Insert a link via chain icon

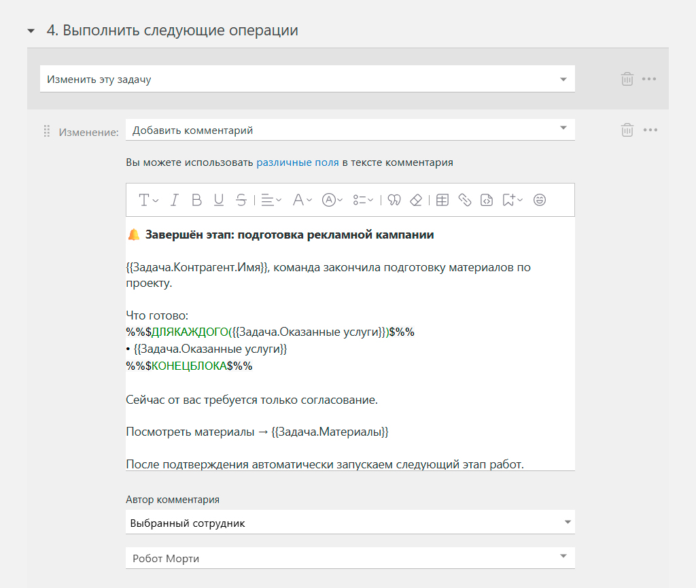(464, 200)
